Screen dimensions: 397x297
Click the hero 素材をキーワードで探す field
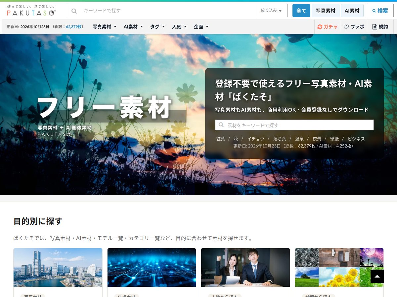tap(294, 125)
